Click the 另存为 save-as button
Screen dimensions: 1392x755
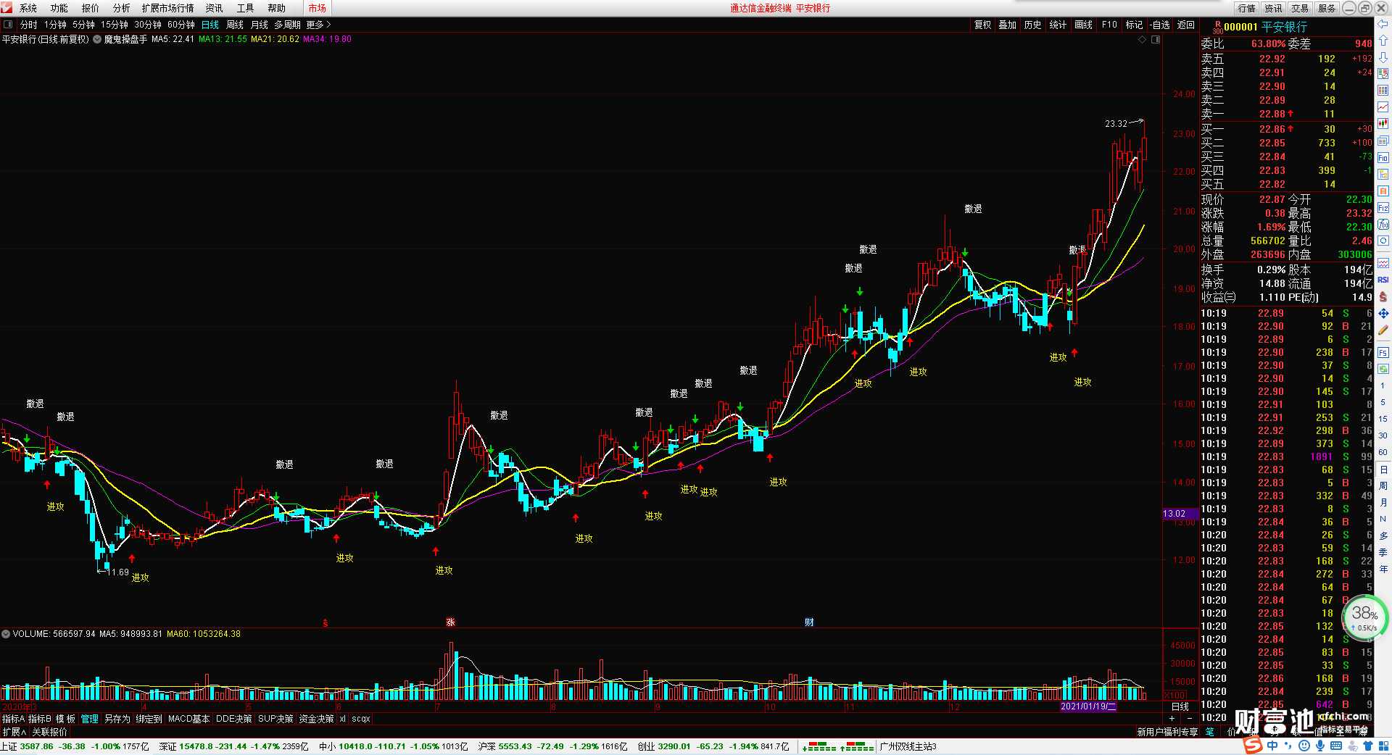pos(117,719)
